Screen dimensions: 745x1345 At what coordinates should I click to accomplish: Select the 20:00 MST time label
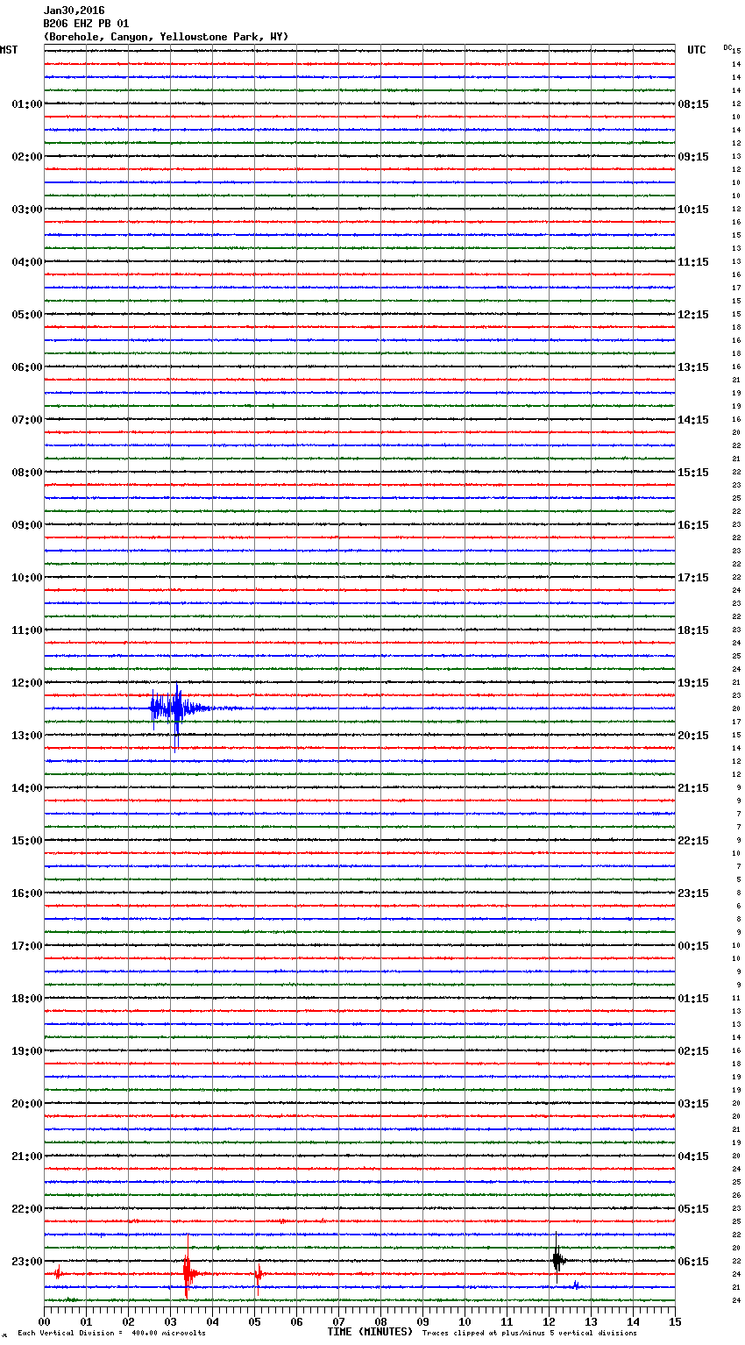[26, 1104]
